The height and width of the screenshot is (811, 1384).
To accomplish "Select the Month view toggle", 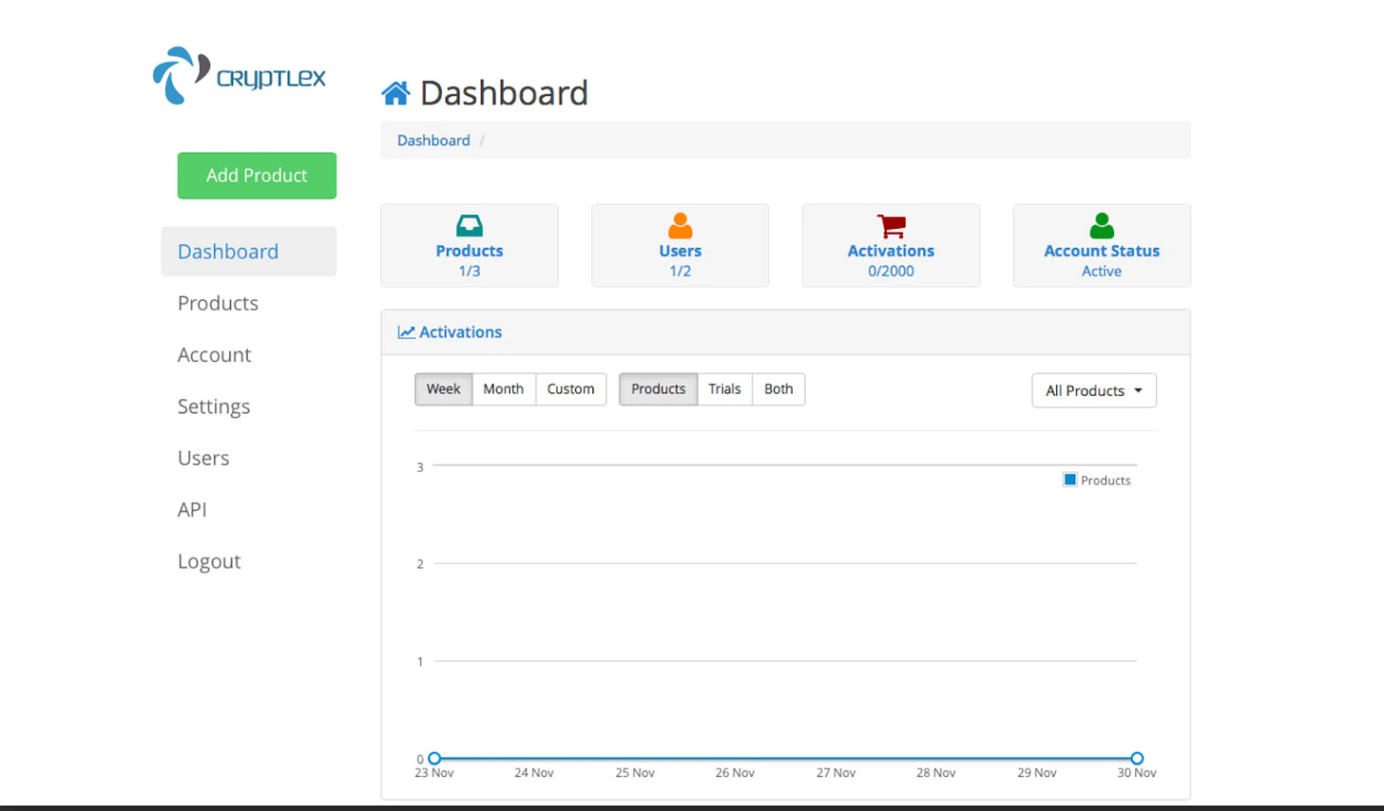I will tap(503, 389).
